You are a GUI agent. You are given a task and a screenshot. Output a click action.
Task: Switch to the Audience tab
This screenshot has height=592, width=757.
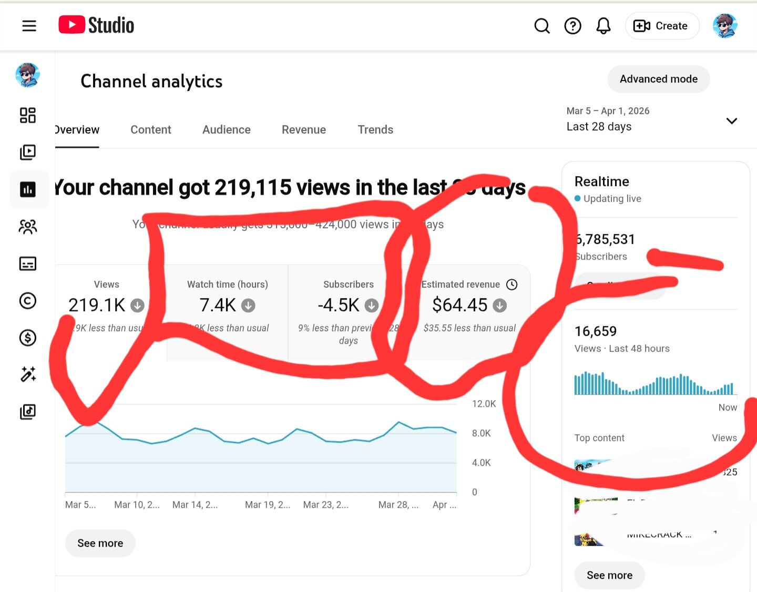[227, 130]
